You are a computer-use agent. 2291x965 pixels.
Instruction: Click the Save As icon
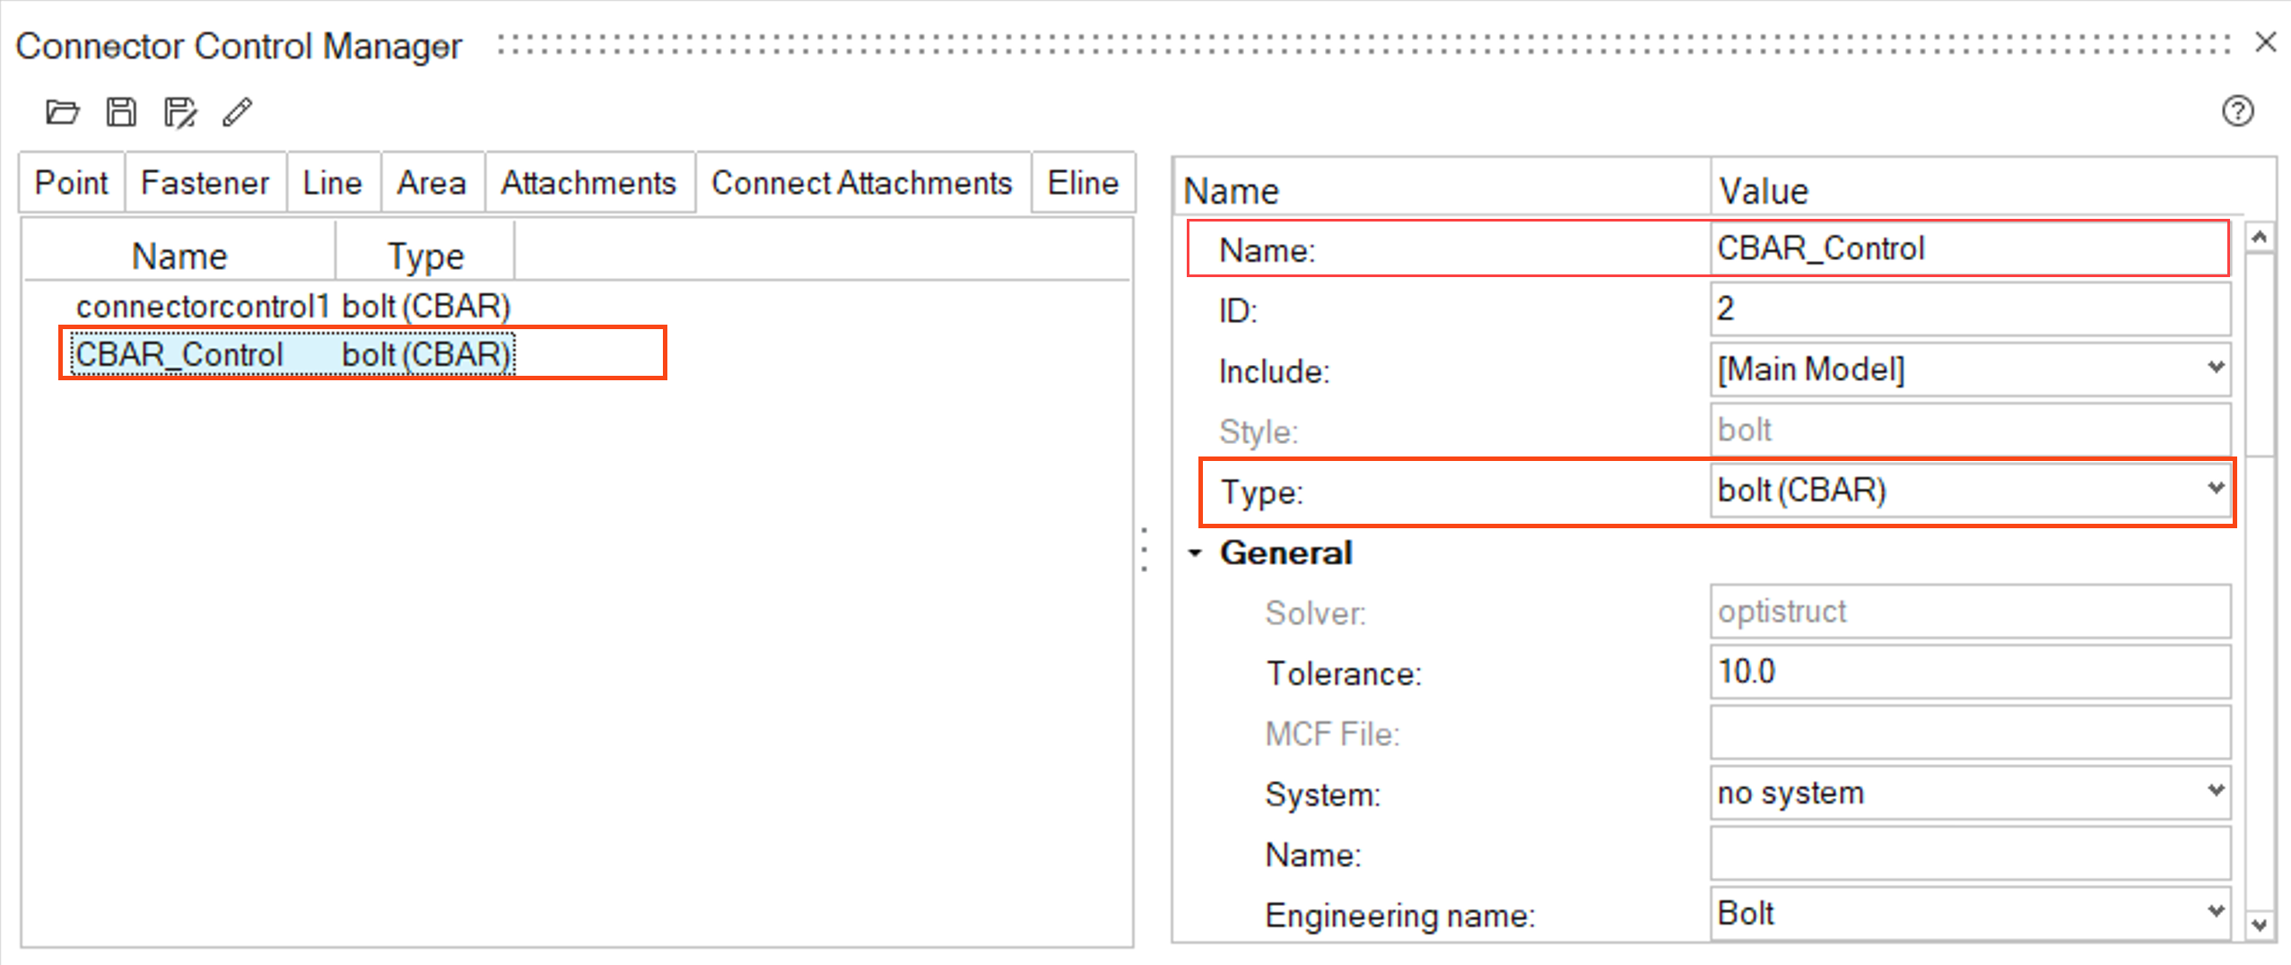(x=179, y=112)
